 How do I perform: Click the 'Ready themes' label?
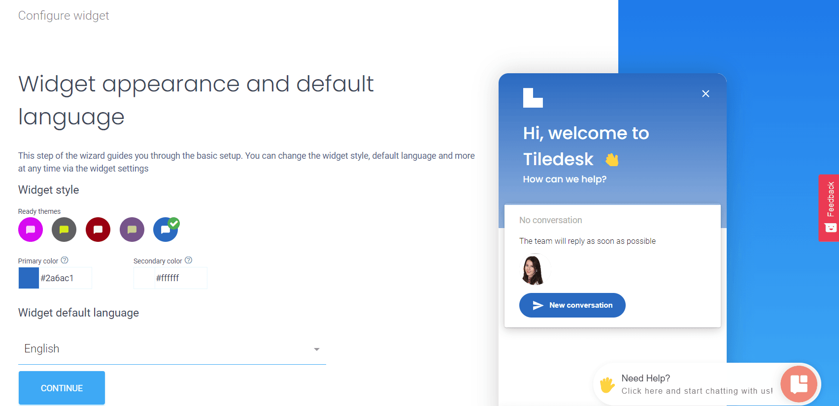point(39,211)
